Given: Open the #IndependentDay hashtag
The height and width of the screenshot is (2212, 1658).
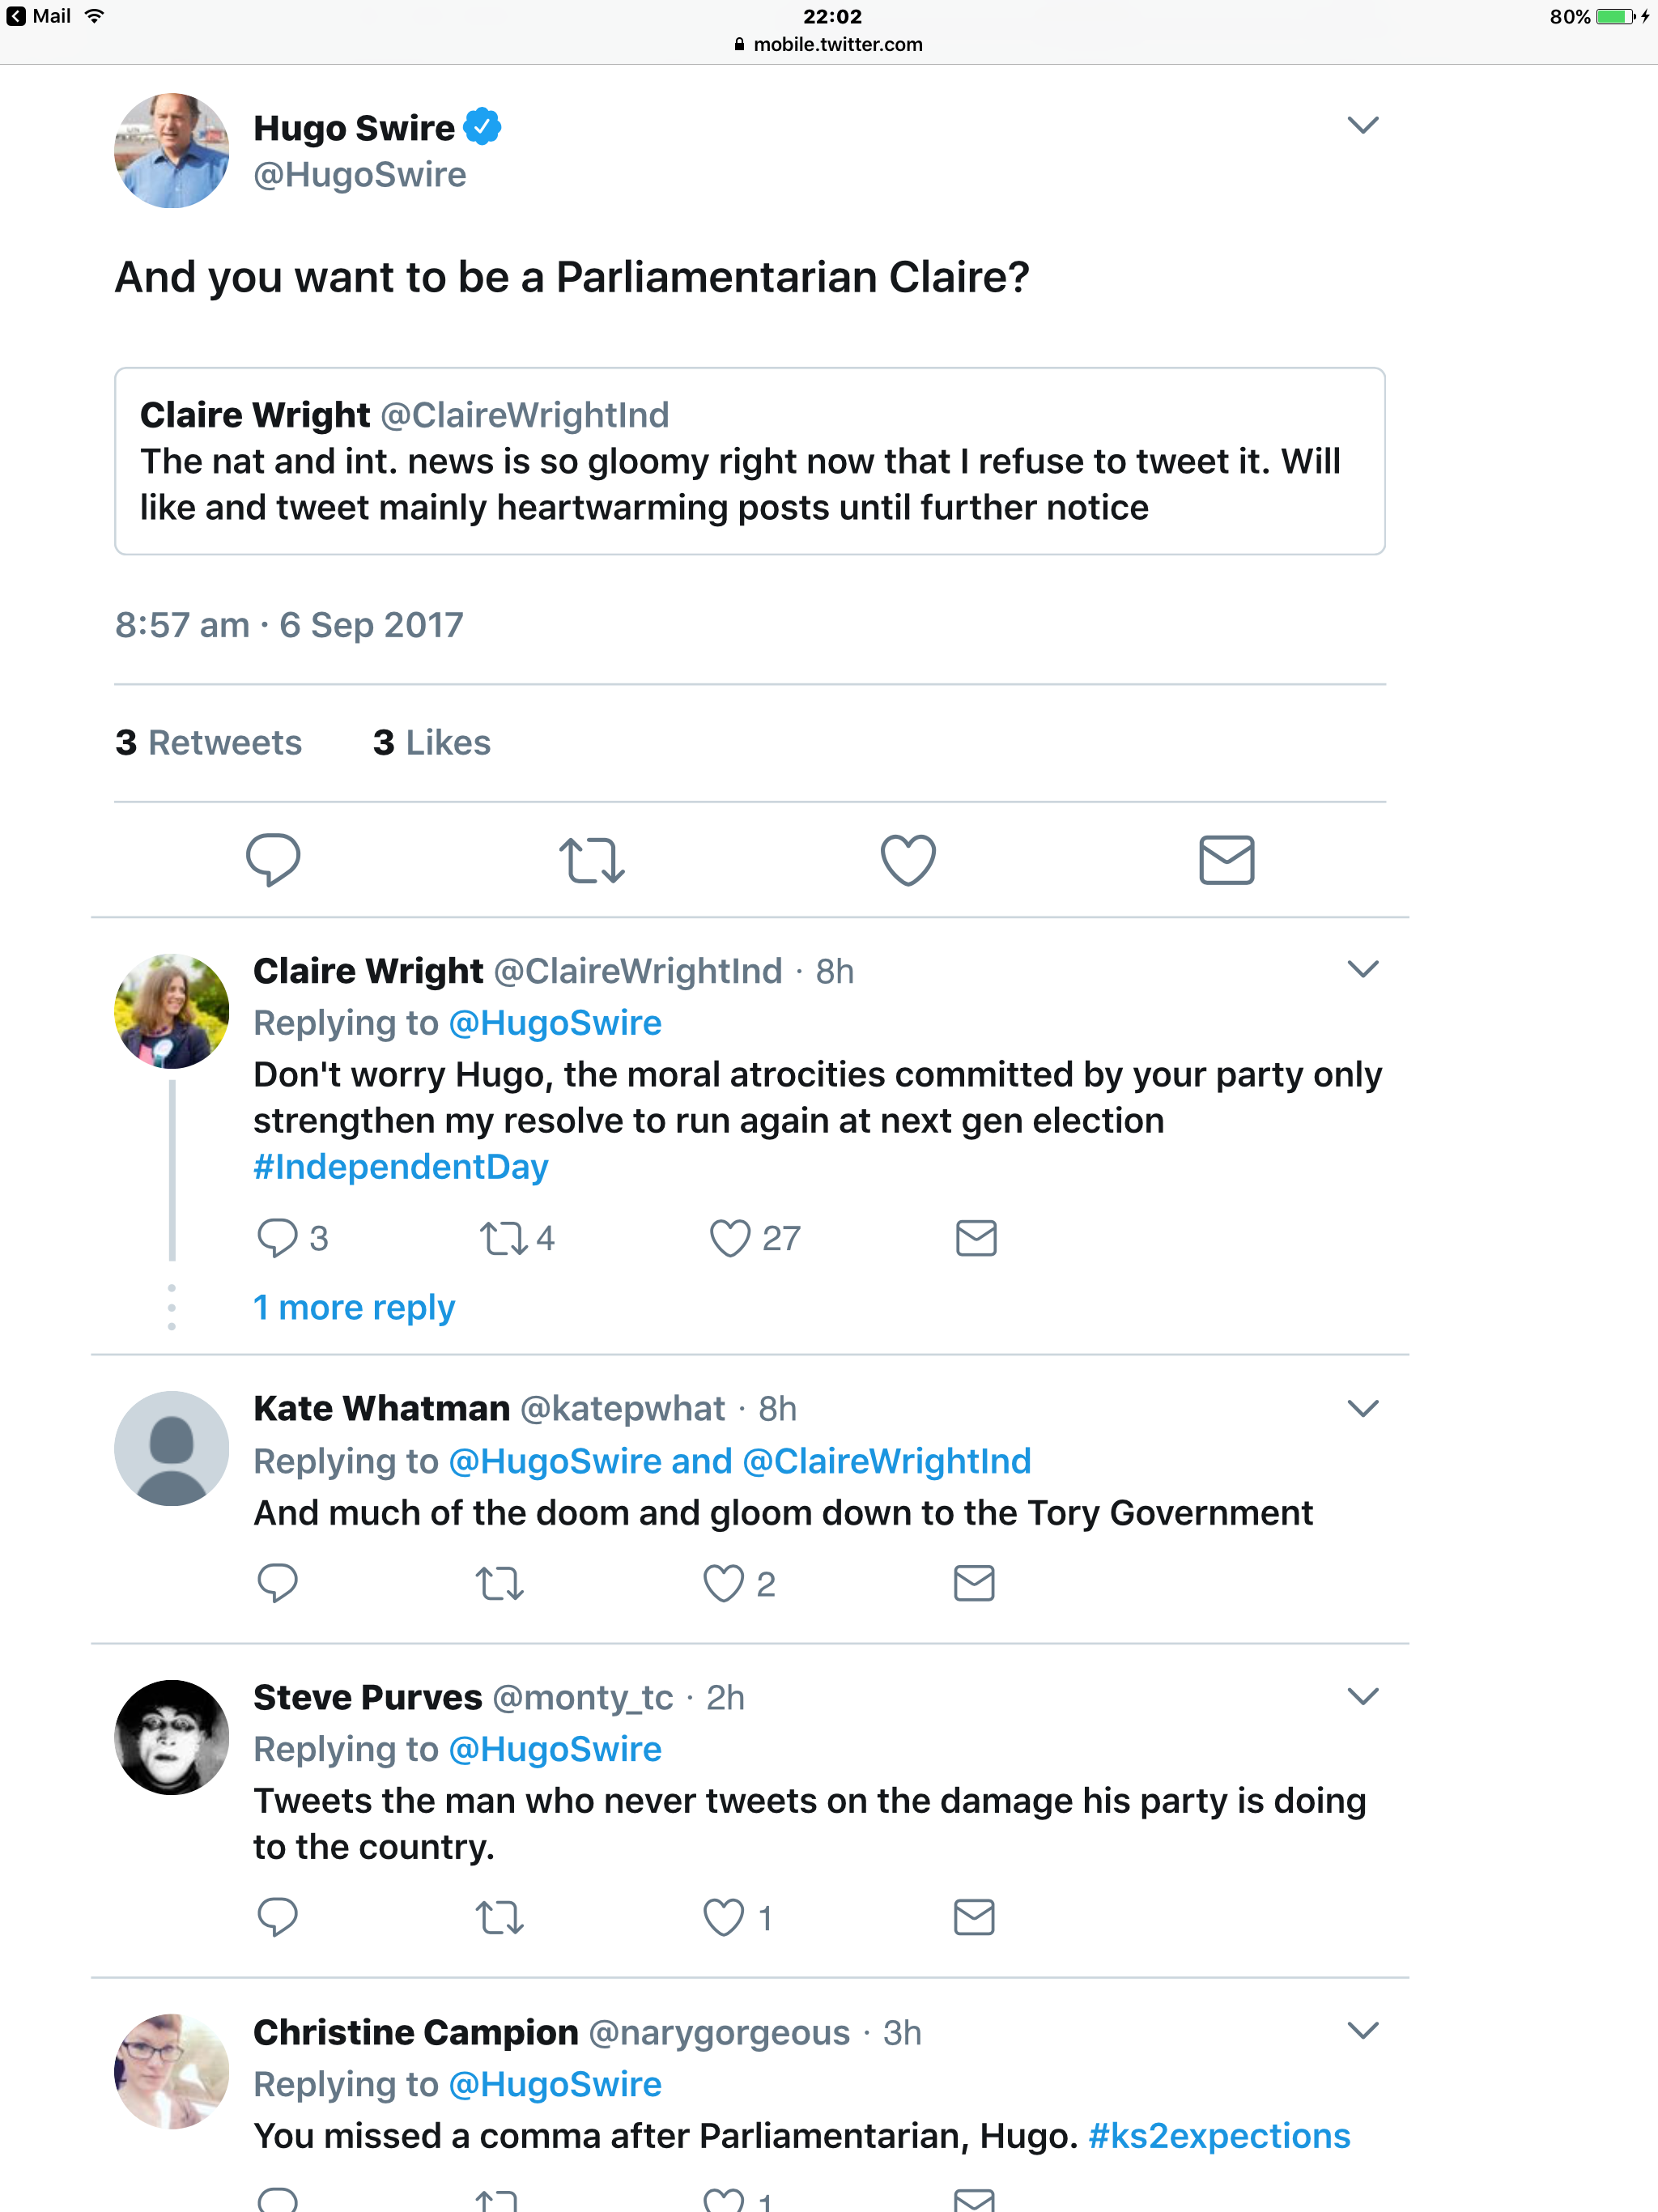Looking at the screenshot, I should coord(401,1167).
